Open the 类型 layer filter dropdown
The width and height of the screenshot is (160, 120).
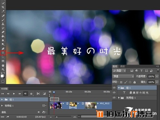pos(119,71)
